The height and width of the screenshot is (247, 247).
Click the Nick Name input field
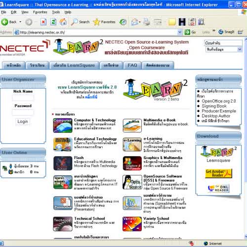23,97
